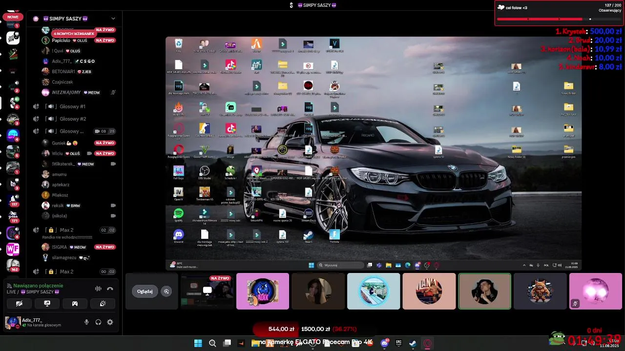Click the server icon with the 117 badge
The height and width of the screenshot is (351, 625).
click(x=13, y=200)
